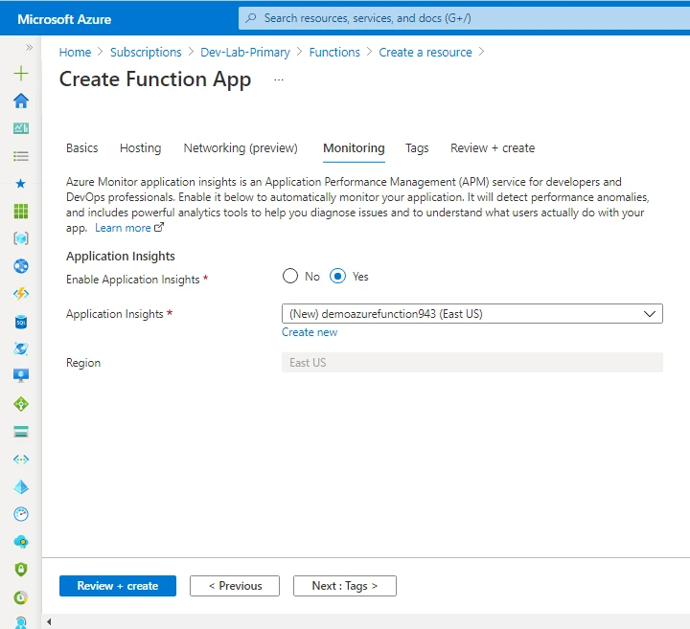Open All services list icon
This screenshot has height=629, width=690.
pyautogui.click(x=21, y=156)
